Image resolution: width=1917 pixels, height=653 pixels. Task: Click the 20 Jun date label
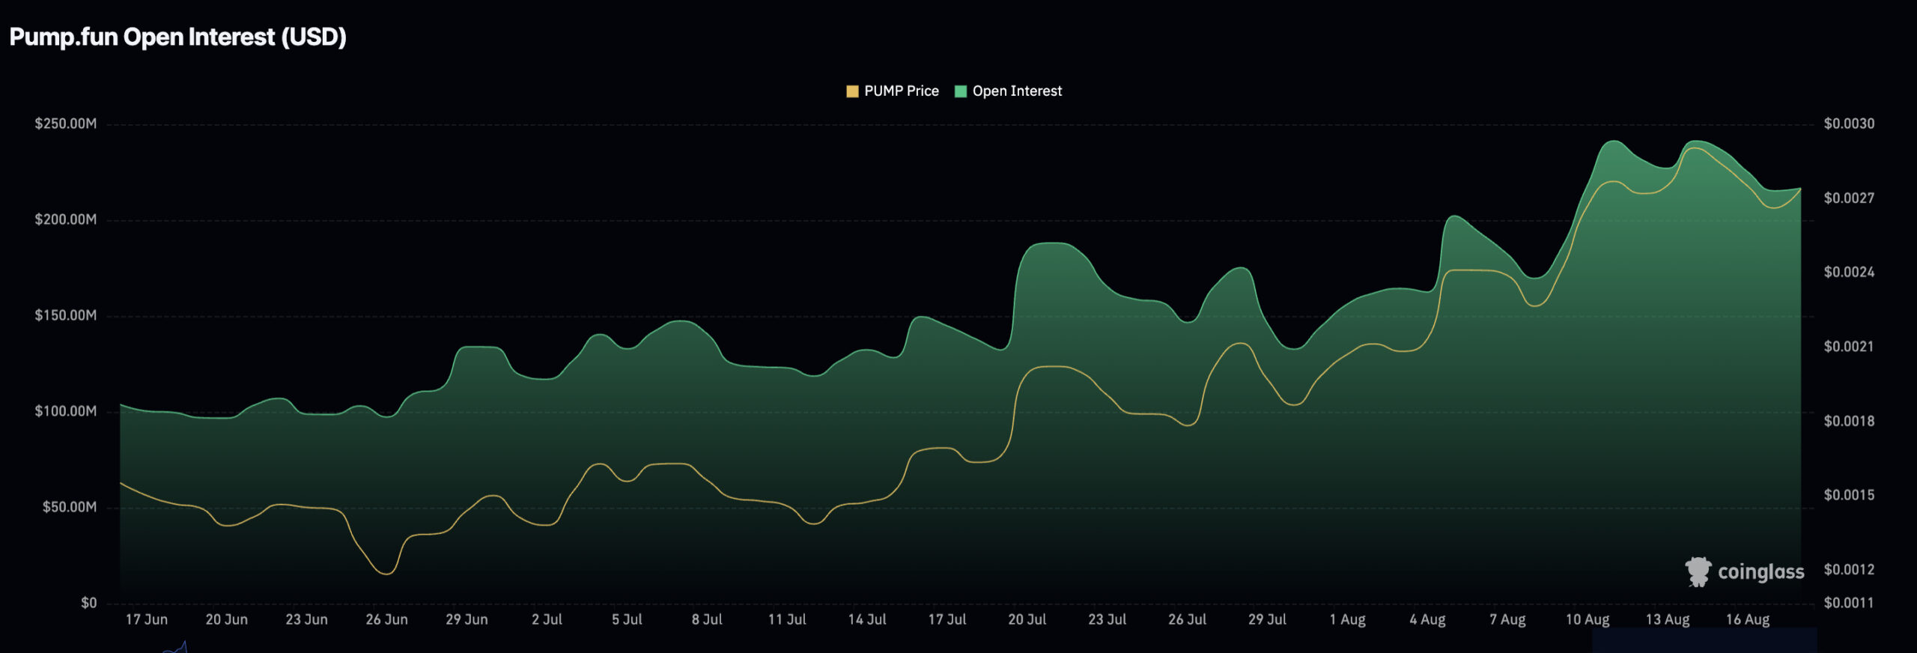click(x=227, y=619)
